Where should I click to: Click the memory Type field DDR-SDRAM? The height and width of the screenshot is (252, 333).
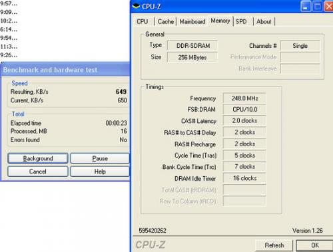pos(192,46)
